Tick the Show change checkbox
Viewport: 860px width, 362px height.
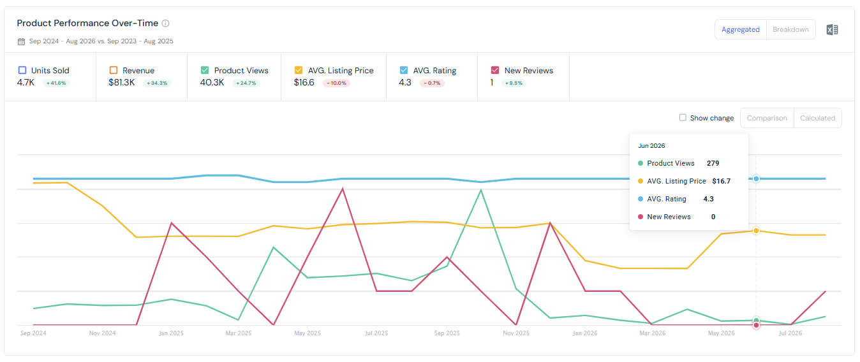coord(683,118)
